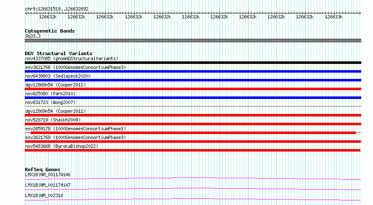
Task: Open the nsv6438803 Sedlazeck2020 label
Action: point(58,76)
